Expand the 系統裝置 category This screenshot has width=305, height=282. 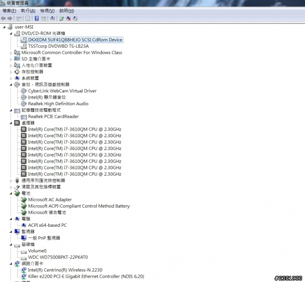(x=11, y=79)
